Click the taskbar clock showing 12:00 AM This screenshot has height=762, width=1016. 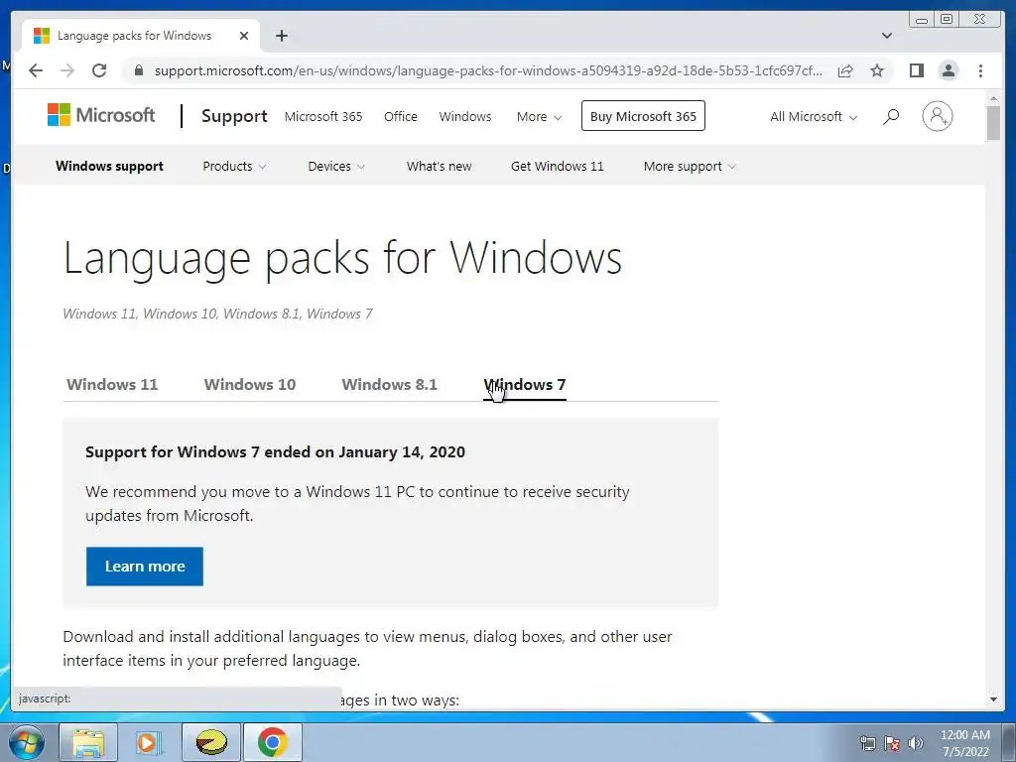[964, 743]
